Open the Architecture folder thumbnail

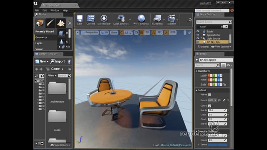tap(57, 88)
